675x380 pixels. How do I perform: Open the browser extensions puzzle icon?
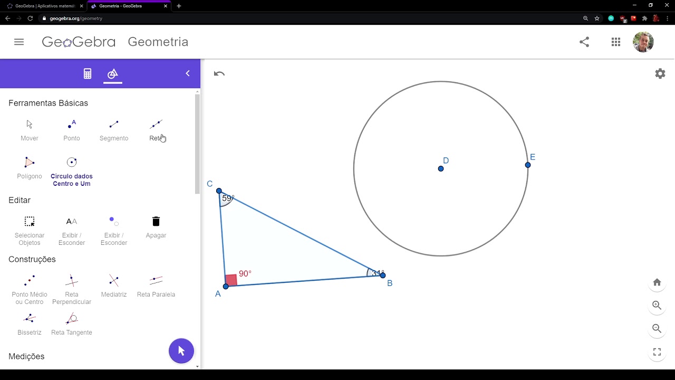click(x=644, y=18)
